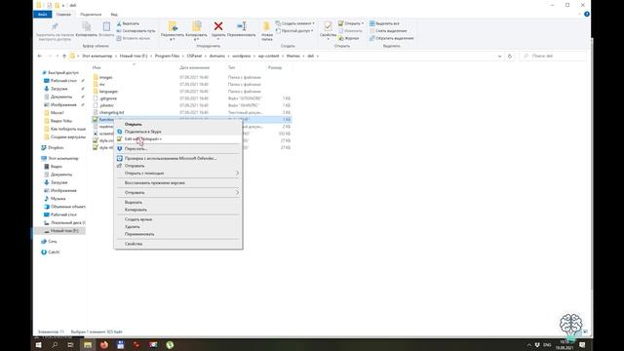This screenshot has height=351, width=624.
Task: Click the Свойства ribbon checkmark icon
Action: 328,26
